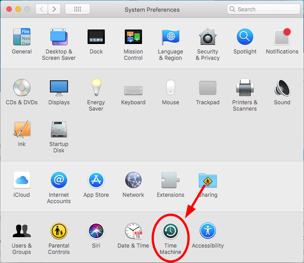This screenshot has height=263, width=304.
Task: Go back with the left arrow button
Action: 42,9
